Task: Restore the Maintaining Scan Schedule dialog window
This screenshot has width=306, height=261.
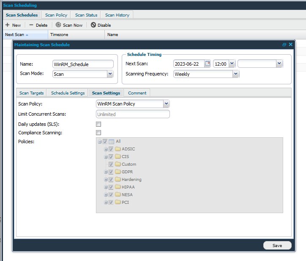Action: click(284, 44)
